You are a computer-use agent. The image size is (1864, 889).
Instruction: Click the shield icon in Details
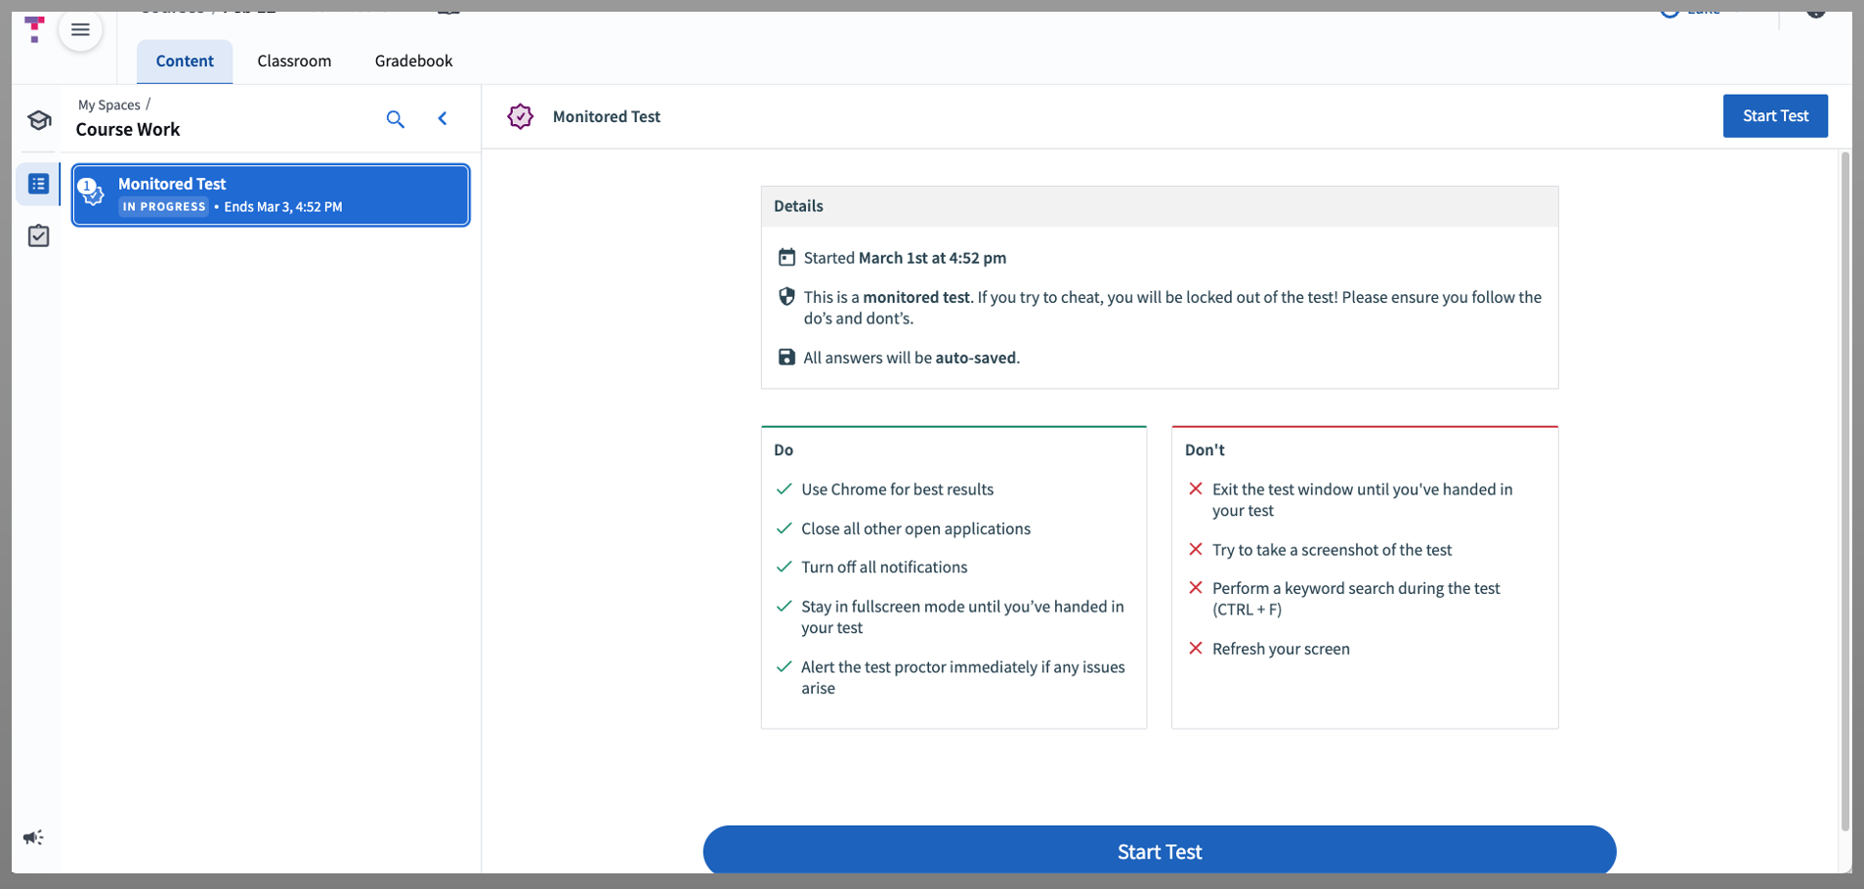786,297
